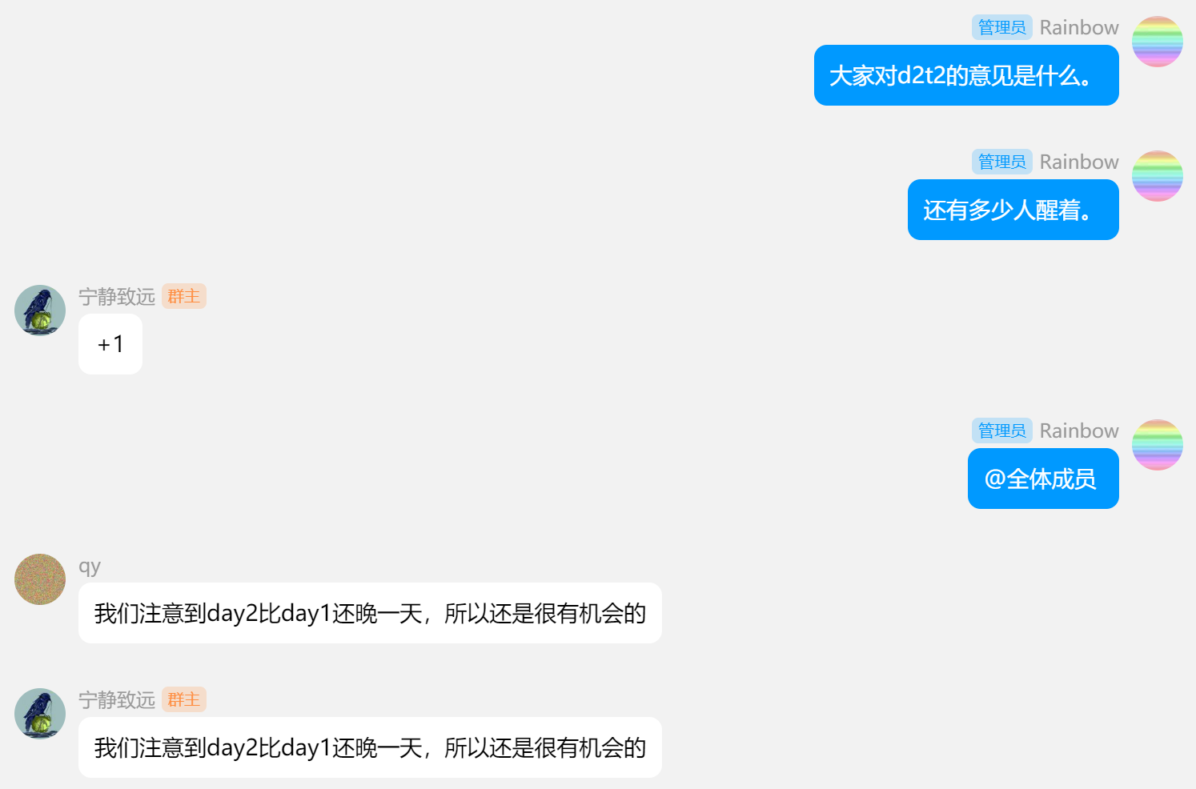This screenshot has height=789, width=1196.
Task: Open Rainbow's avatar beside the d2t2 message
Action: pos(1157,42)
